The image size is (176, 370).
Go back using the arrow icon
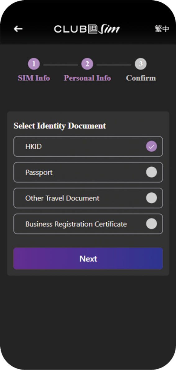tap(18, 29)
